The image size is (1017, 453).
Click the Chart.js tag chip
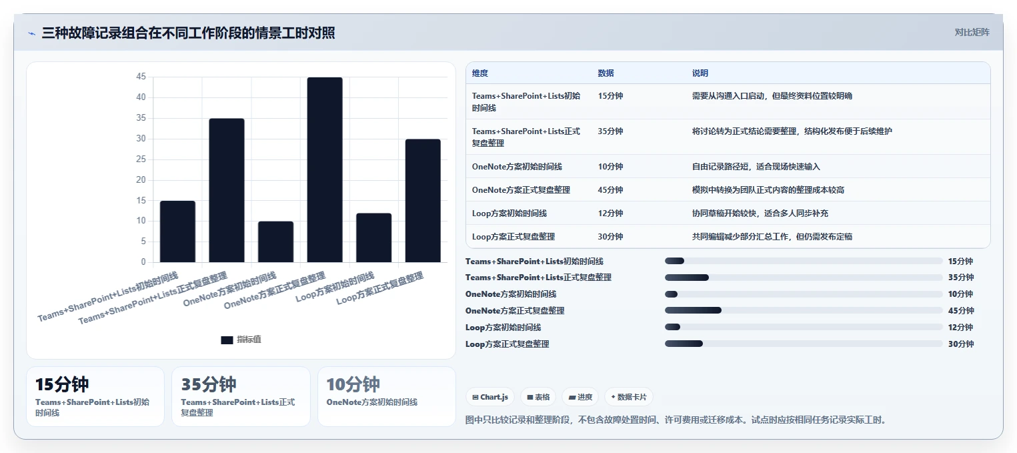point(490,397)
